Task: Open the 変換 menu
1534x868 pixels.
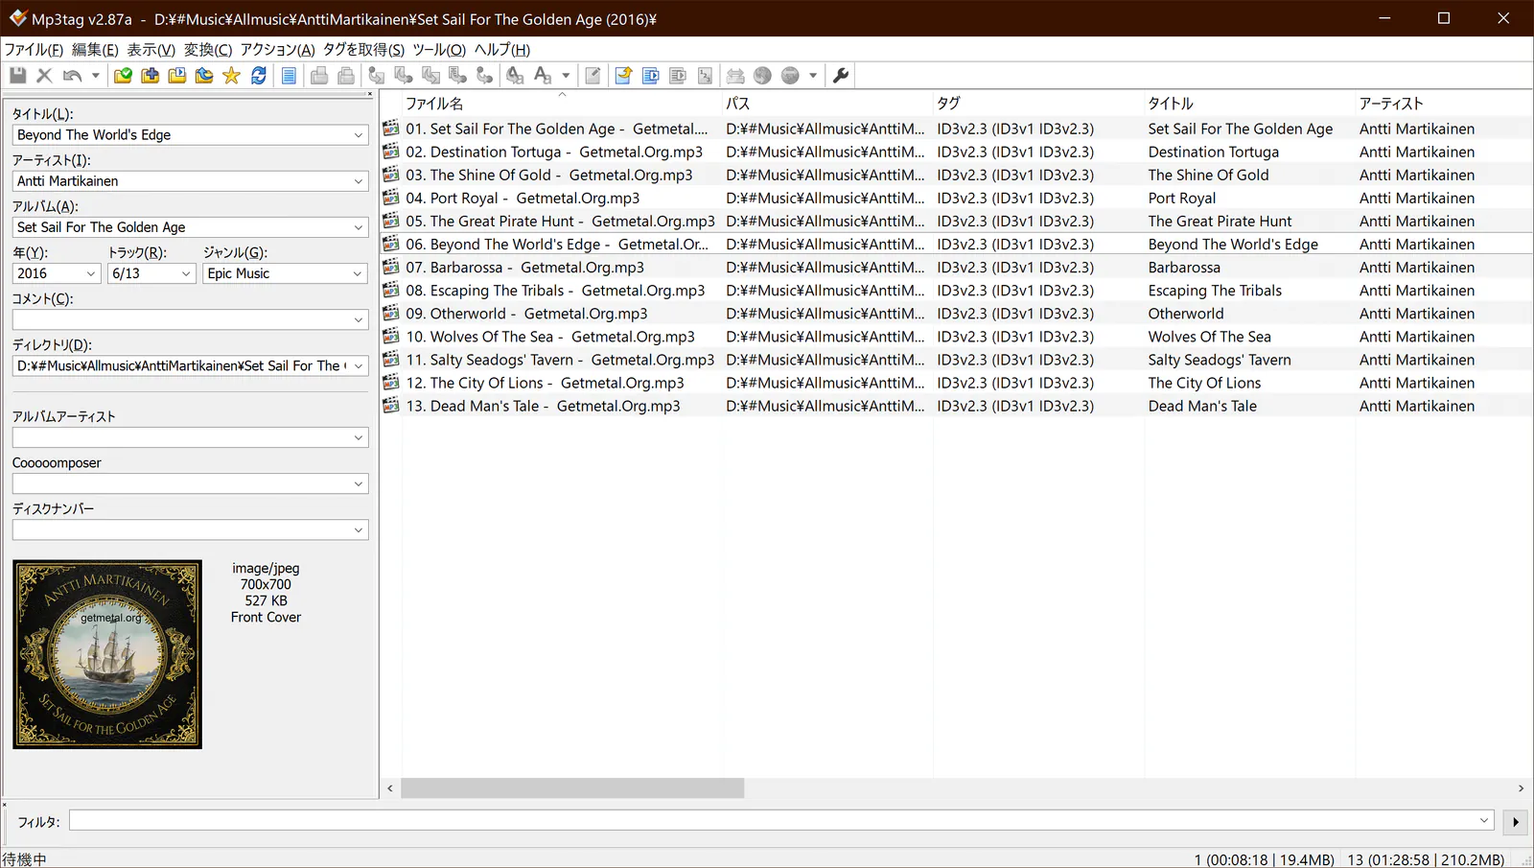Action: click(x=208, y=50)
